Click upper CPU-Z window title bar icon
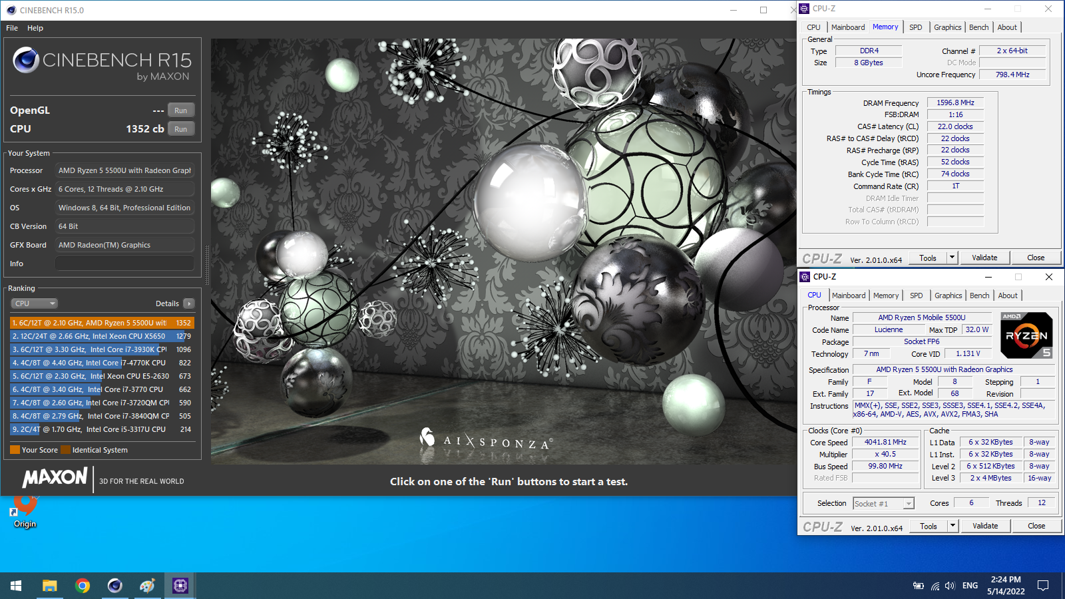The width and height of the screenshot is (1065, 599). 804,9
